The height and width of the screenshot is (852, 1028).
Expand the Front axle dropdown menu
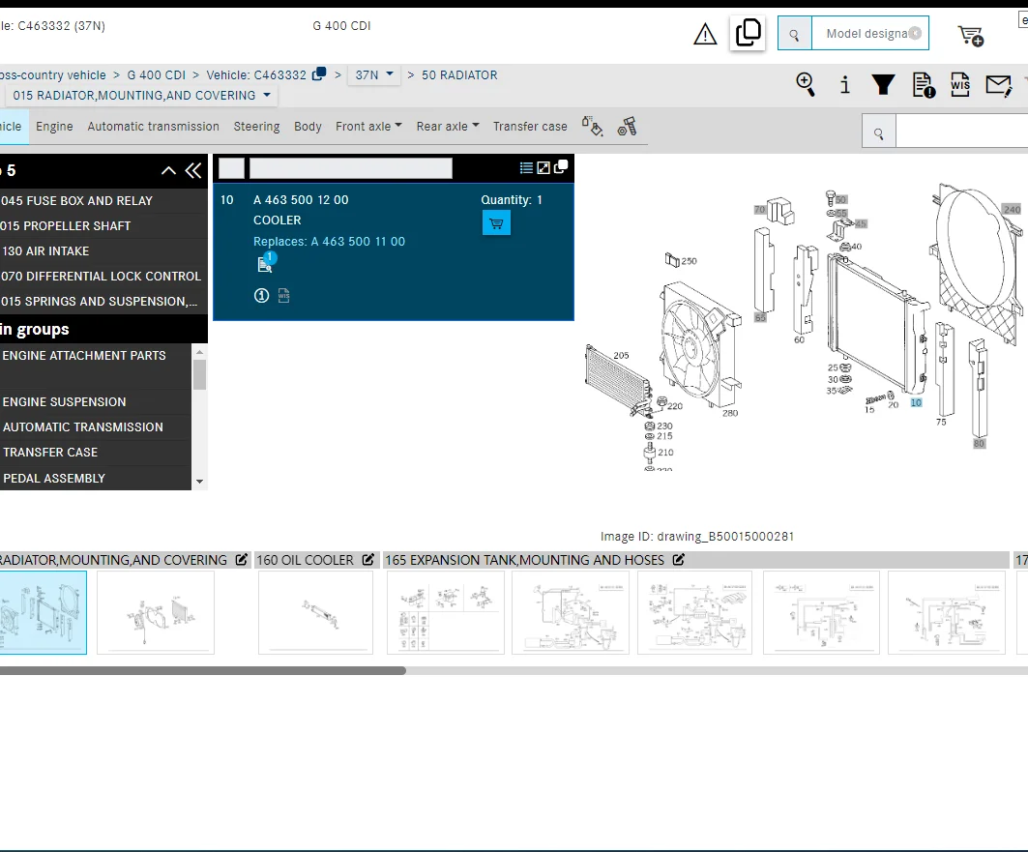click(368, 126)
